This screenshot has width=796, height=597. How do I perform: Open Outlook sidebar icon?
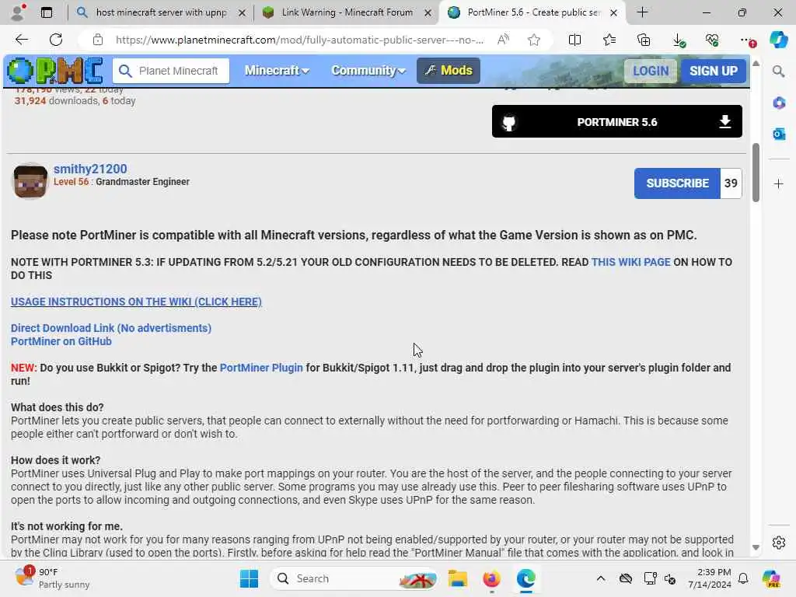coord(779,134)
